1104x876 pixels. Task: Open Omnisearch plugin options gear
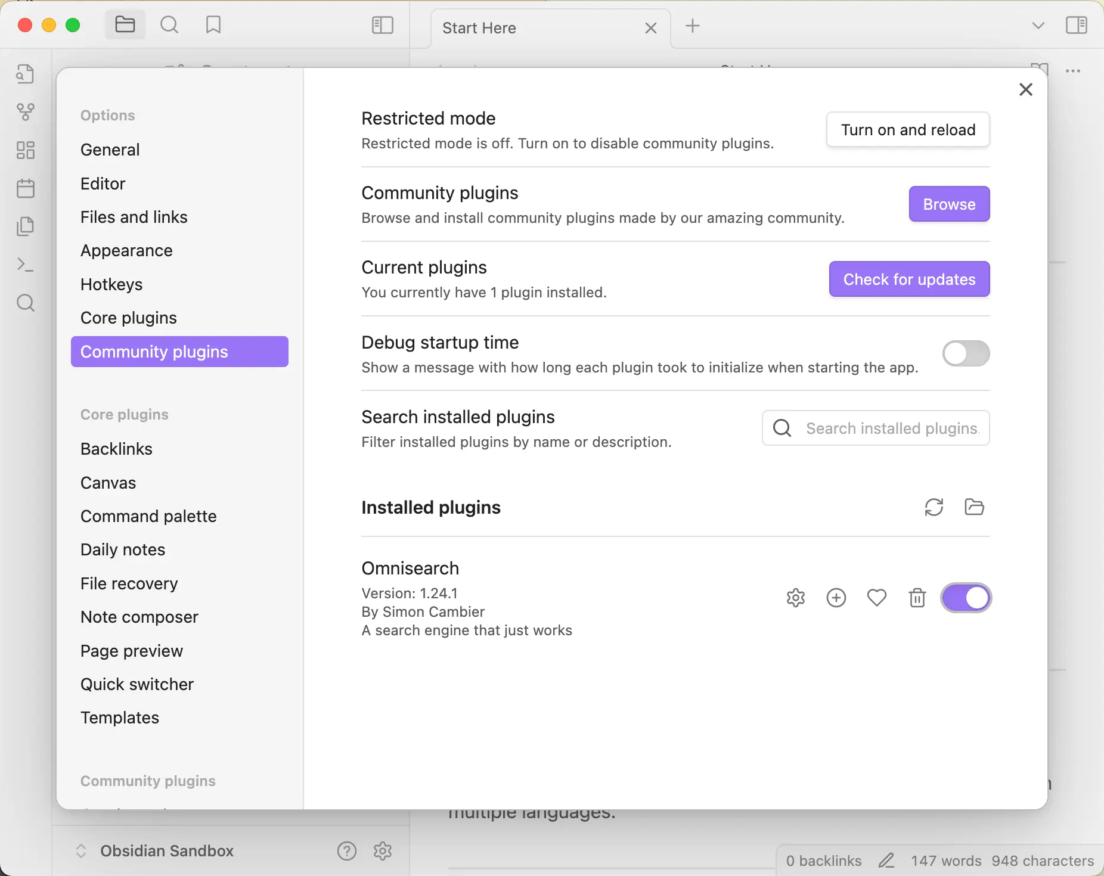tap(796, 598)
